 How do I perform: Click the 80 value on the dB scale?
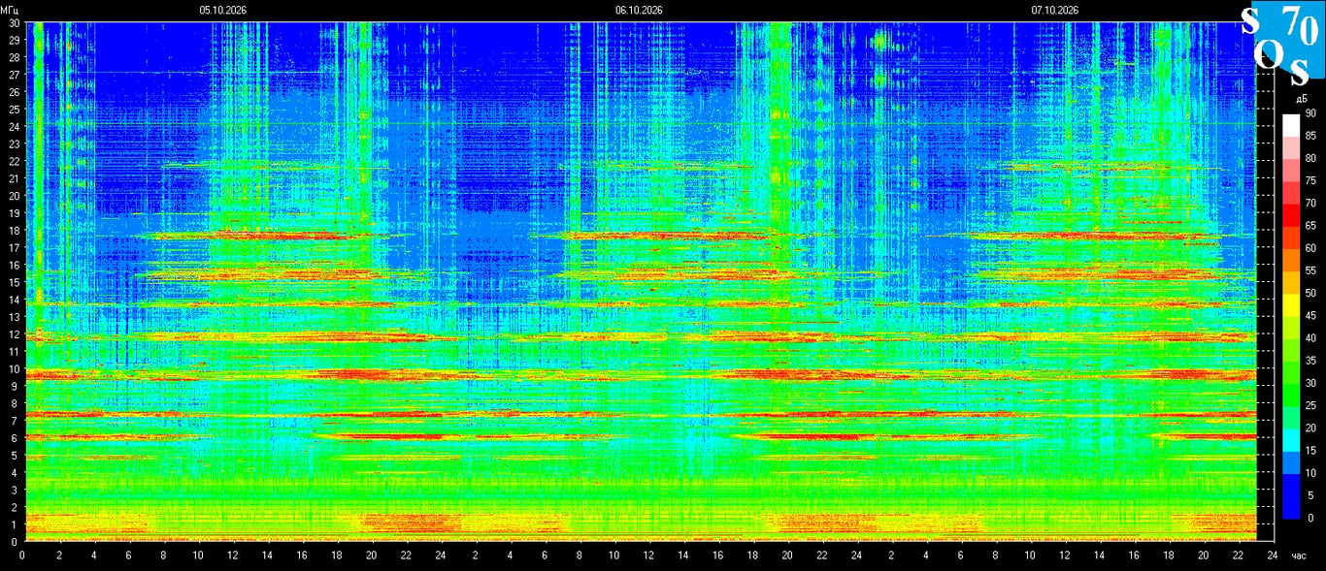1310,158
